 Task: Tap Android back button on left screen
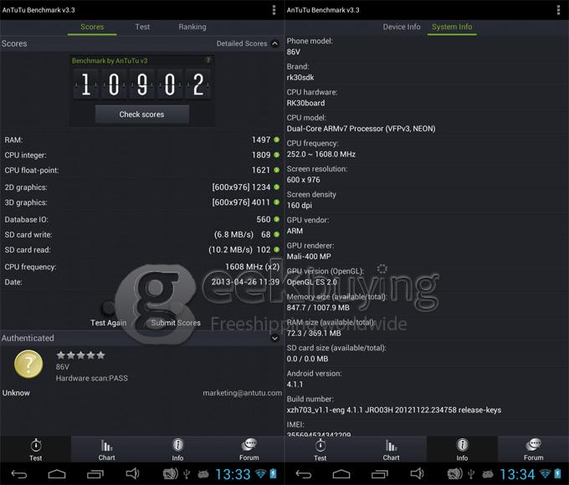19,474
